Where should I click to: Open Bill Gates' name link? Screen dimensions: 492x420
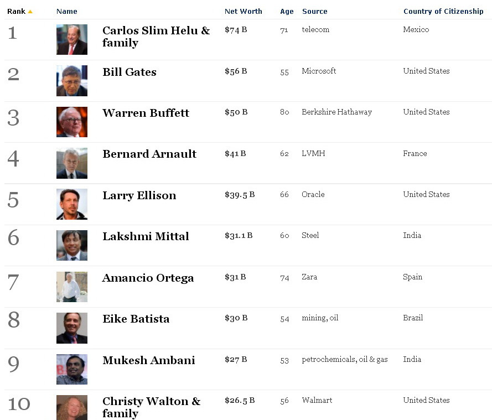(x=129, y=72)
